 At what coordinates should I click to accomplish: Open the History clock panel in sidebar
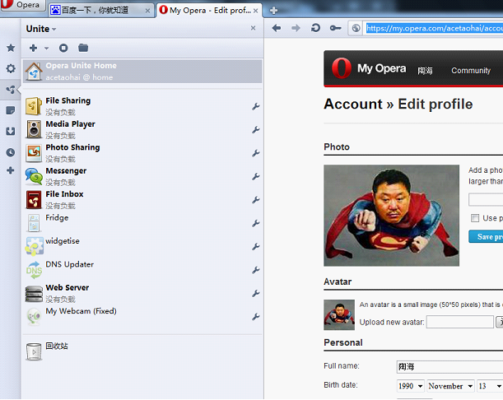point(11,152)
